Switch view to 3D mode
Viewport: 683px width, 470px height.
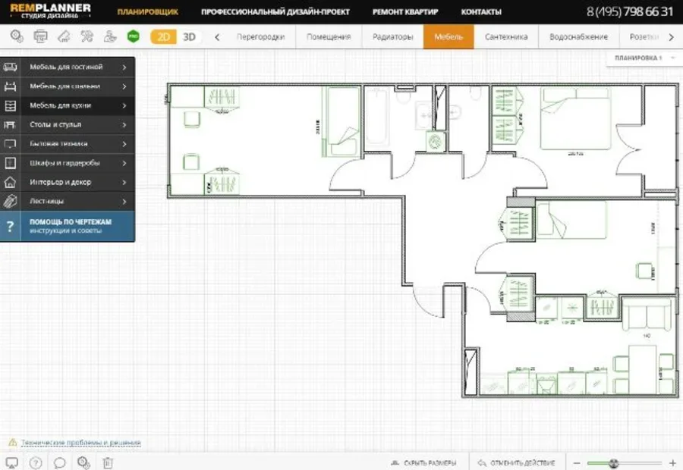[x=189, y=36]
